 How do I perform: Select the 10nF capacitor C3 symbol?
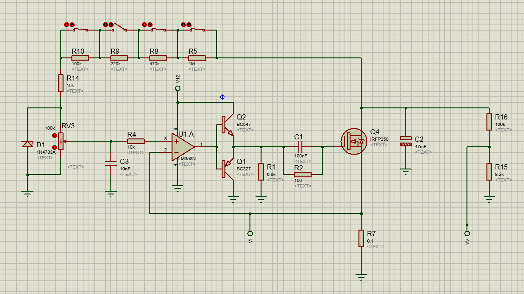(x=111, y=162)
